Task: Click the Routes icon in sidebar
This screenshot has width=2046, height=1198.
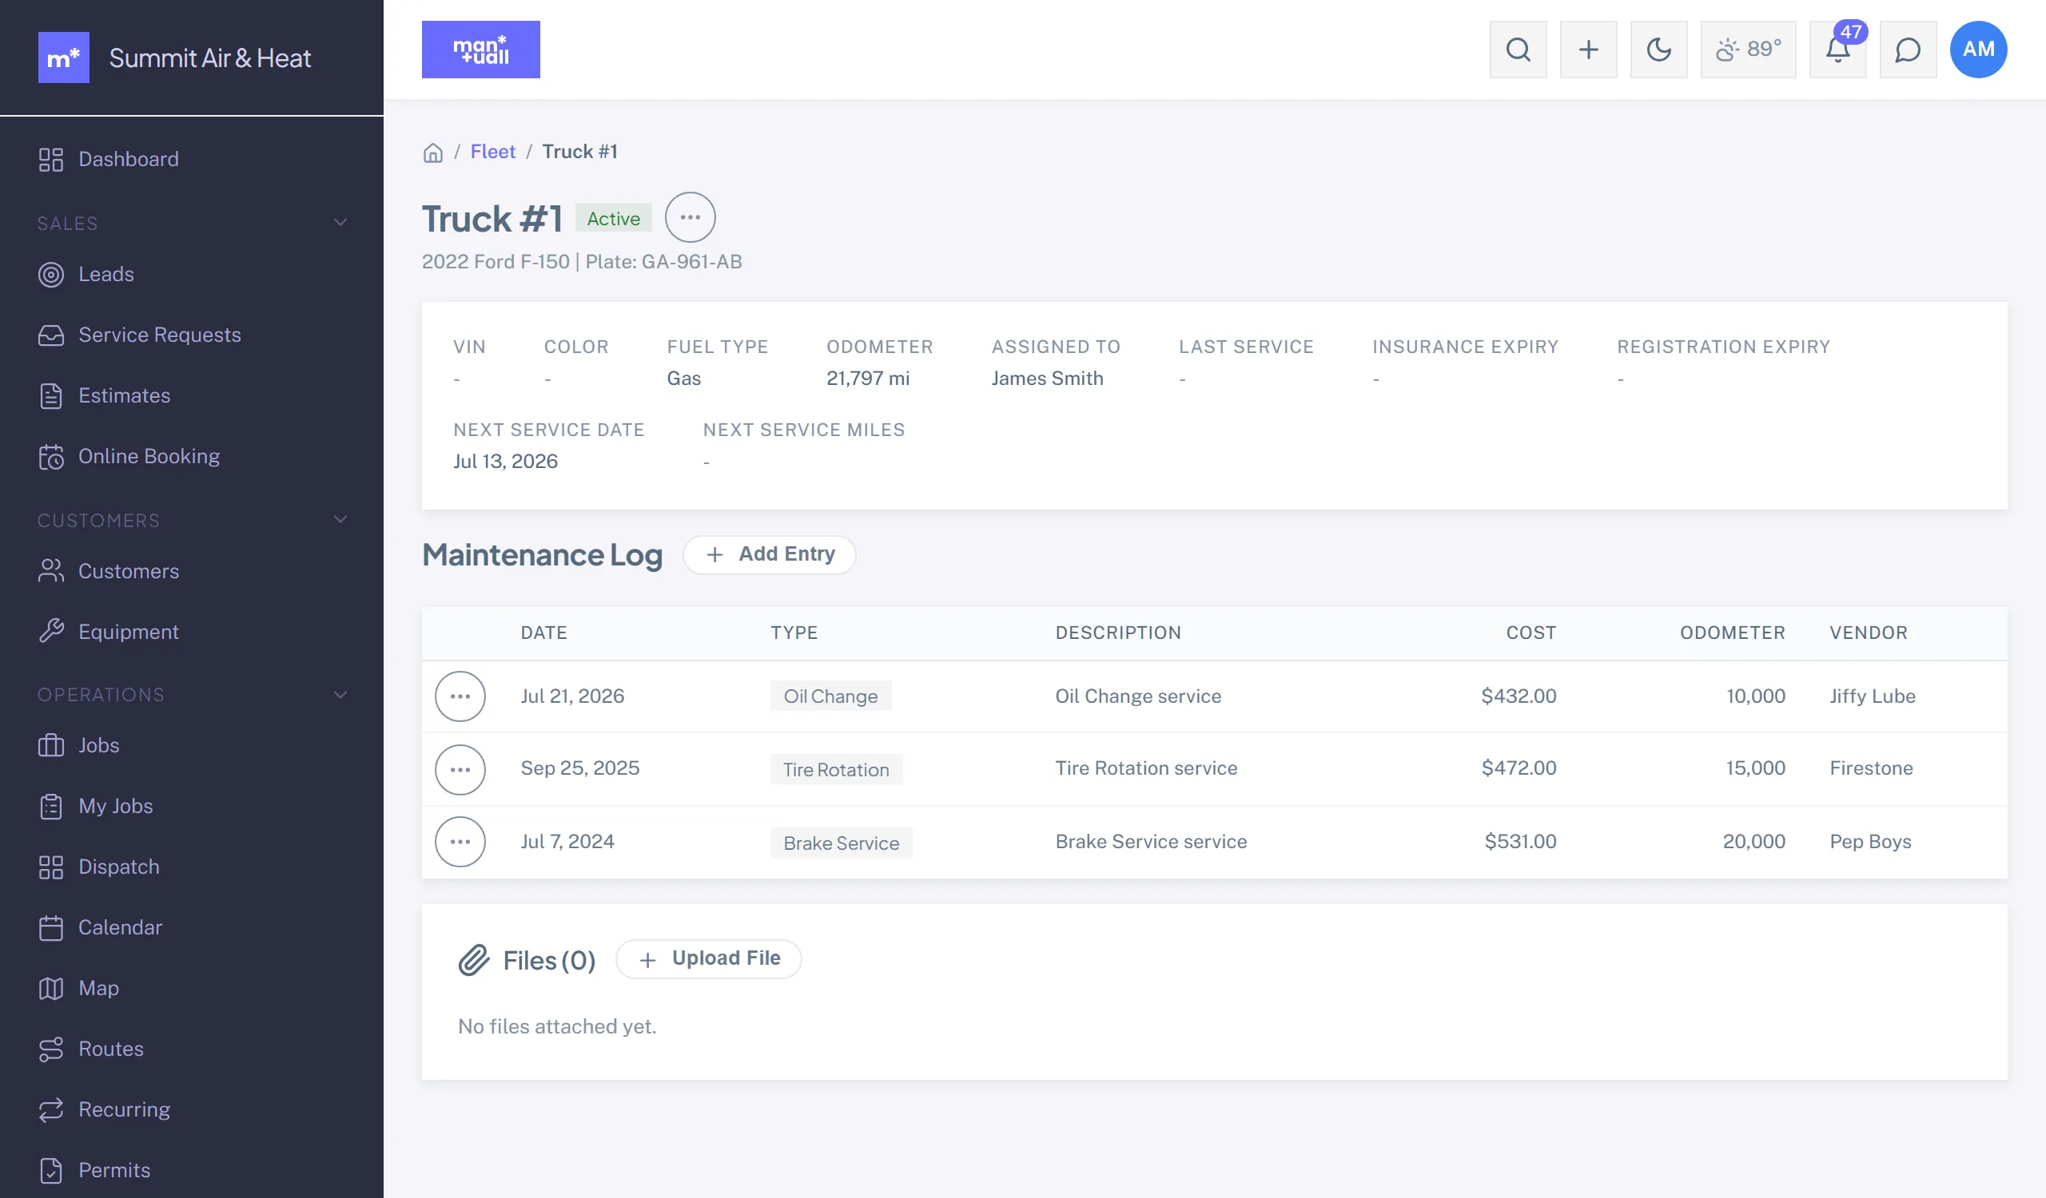Action: click(51, 1049)
